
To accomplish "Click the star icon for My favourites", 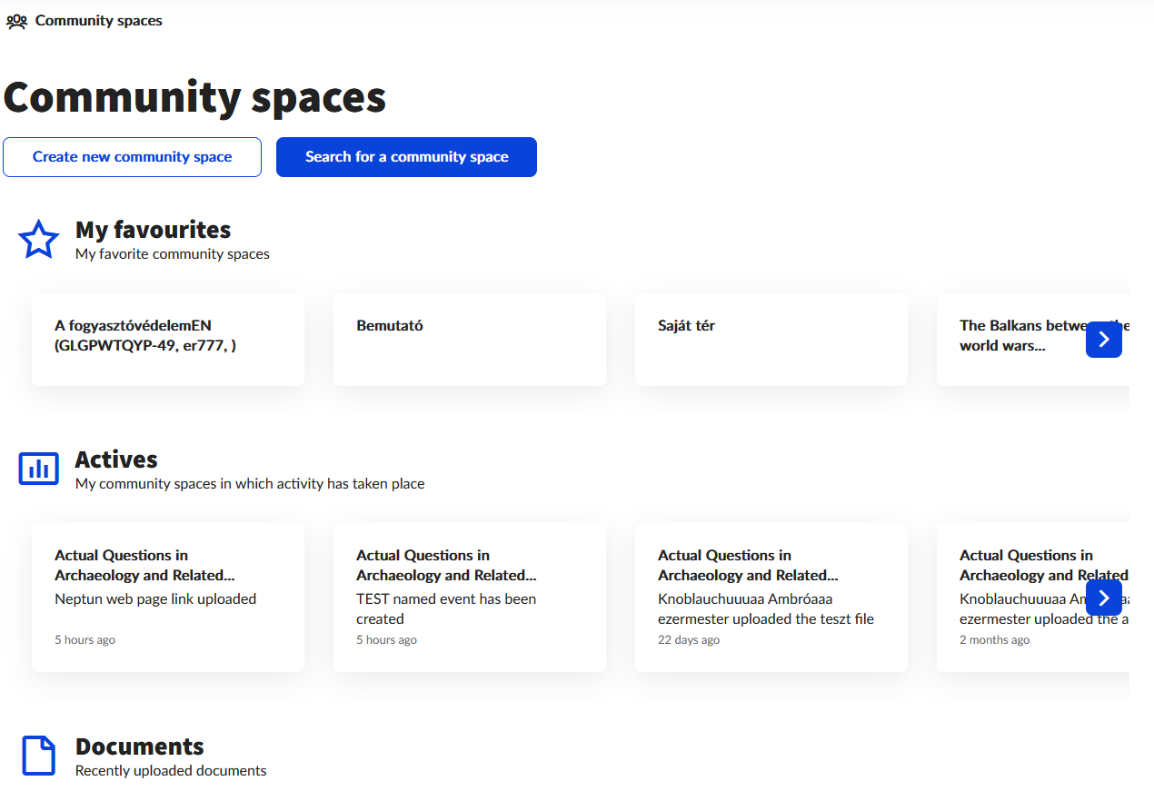I will [x=38, y=240].
